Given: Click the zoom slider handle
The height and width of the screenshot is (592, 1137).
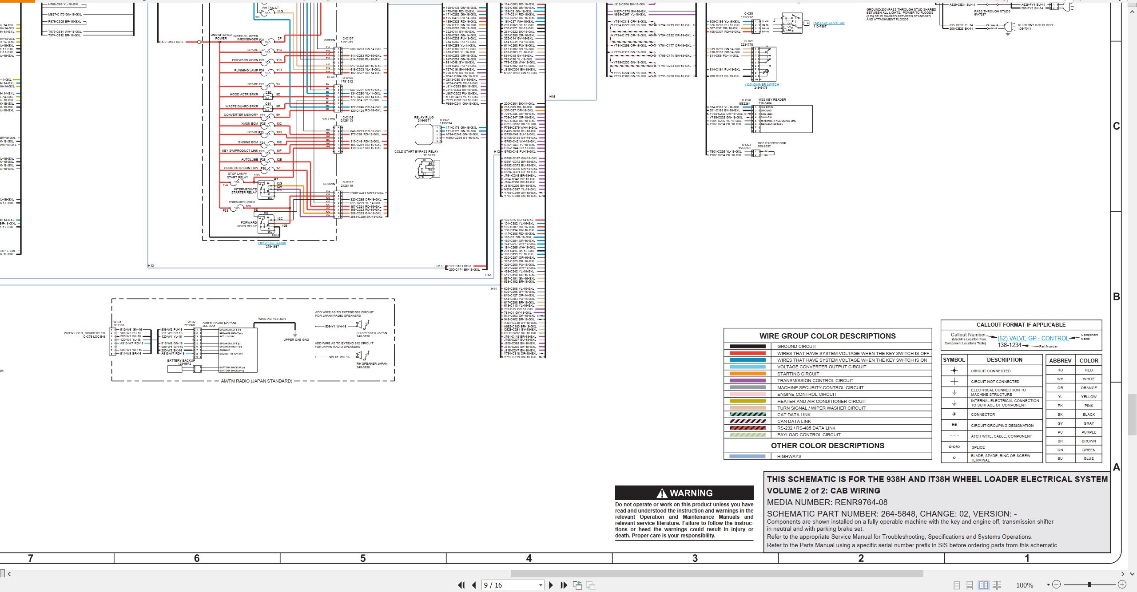Looking at the screenshot, I should point(1089,584).
